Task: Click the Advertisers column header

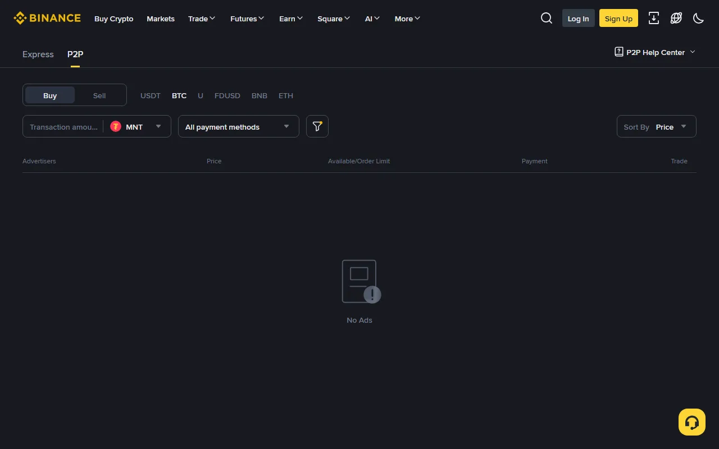Action: (x=39, y=161)
